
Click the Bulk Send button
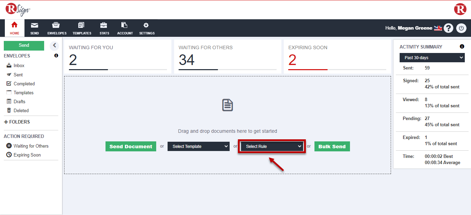(332, 147)
